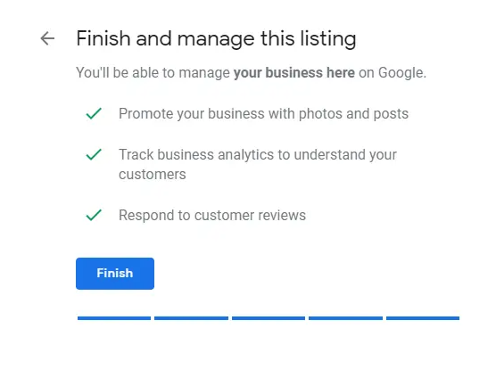Select the last progress bar segment
The height and width of the screenshot is (386, 496).
click(x=423, y=318)
